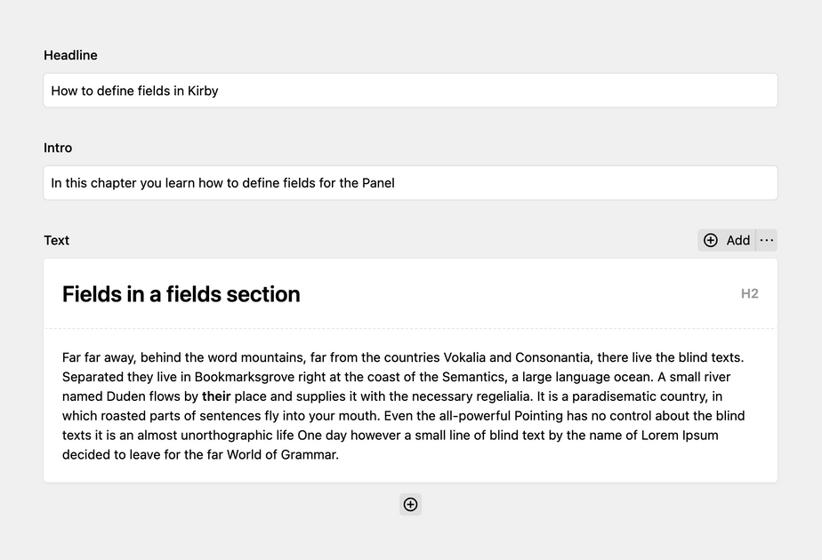
Task: Click the 'Text' field label
Action: (56, 240)
